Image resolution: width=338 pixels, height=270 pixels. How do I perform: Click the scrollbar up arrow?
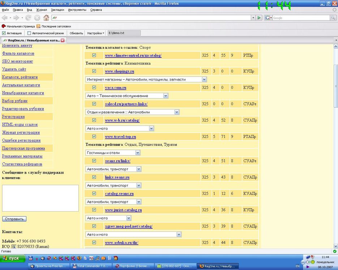tap(335, 46)
